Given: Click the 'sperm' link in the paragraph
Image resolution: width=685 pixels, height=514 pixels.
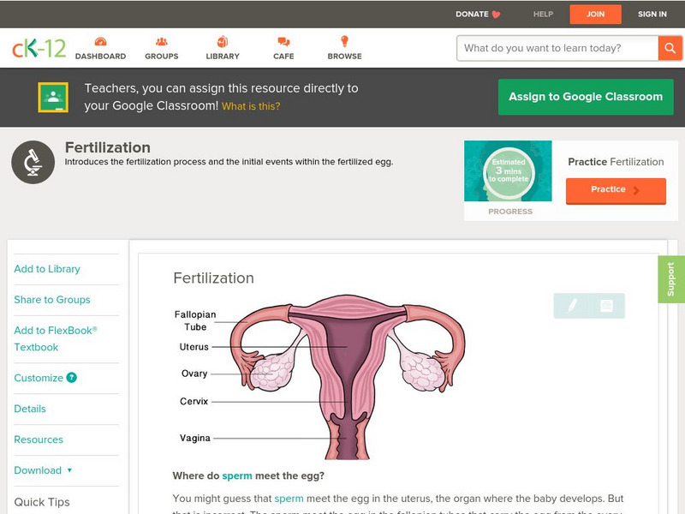Looking at the screenshot, I should pyautogui.click(x=289, y=499).
